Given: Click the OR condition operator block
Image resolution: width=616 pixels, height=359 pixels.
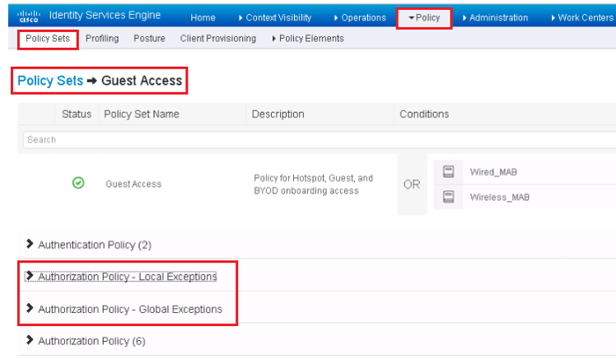Looking at the screenshot, I should (x=412, y=184).
